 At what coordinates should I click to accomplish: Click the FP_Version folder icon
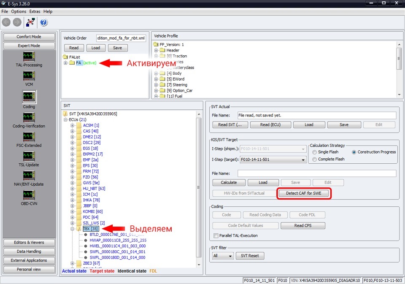pyautogui.click(x=156, y=44)
